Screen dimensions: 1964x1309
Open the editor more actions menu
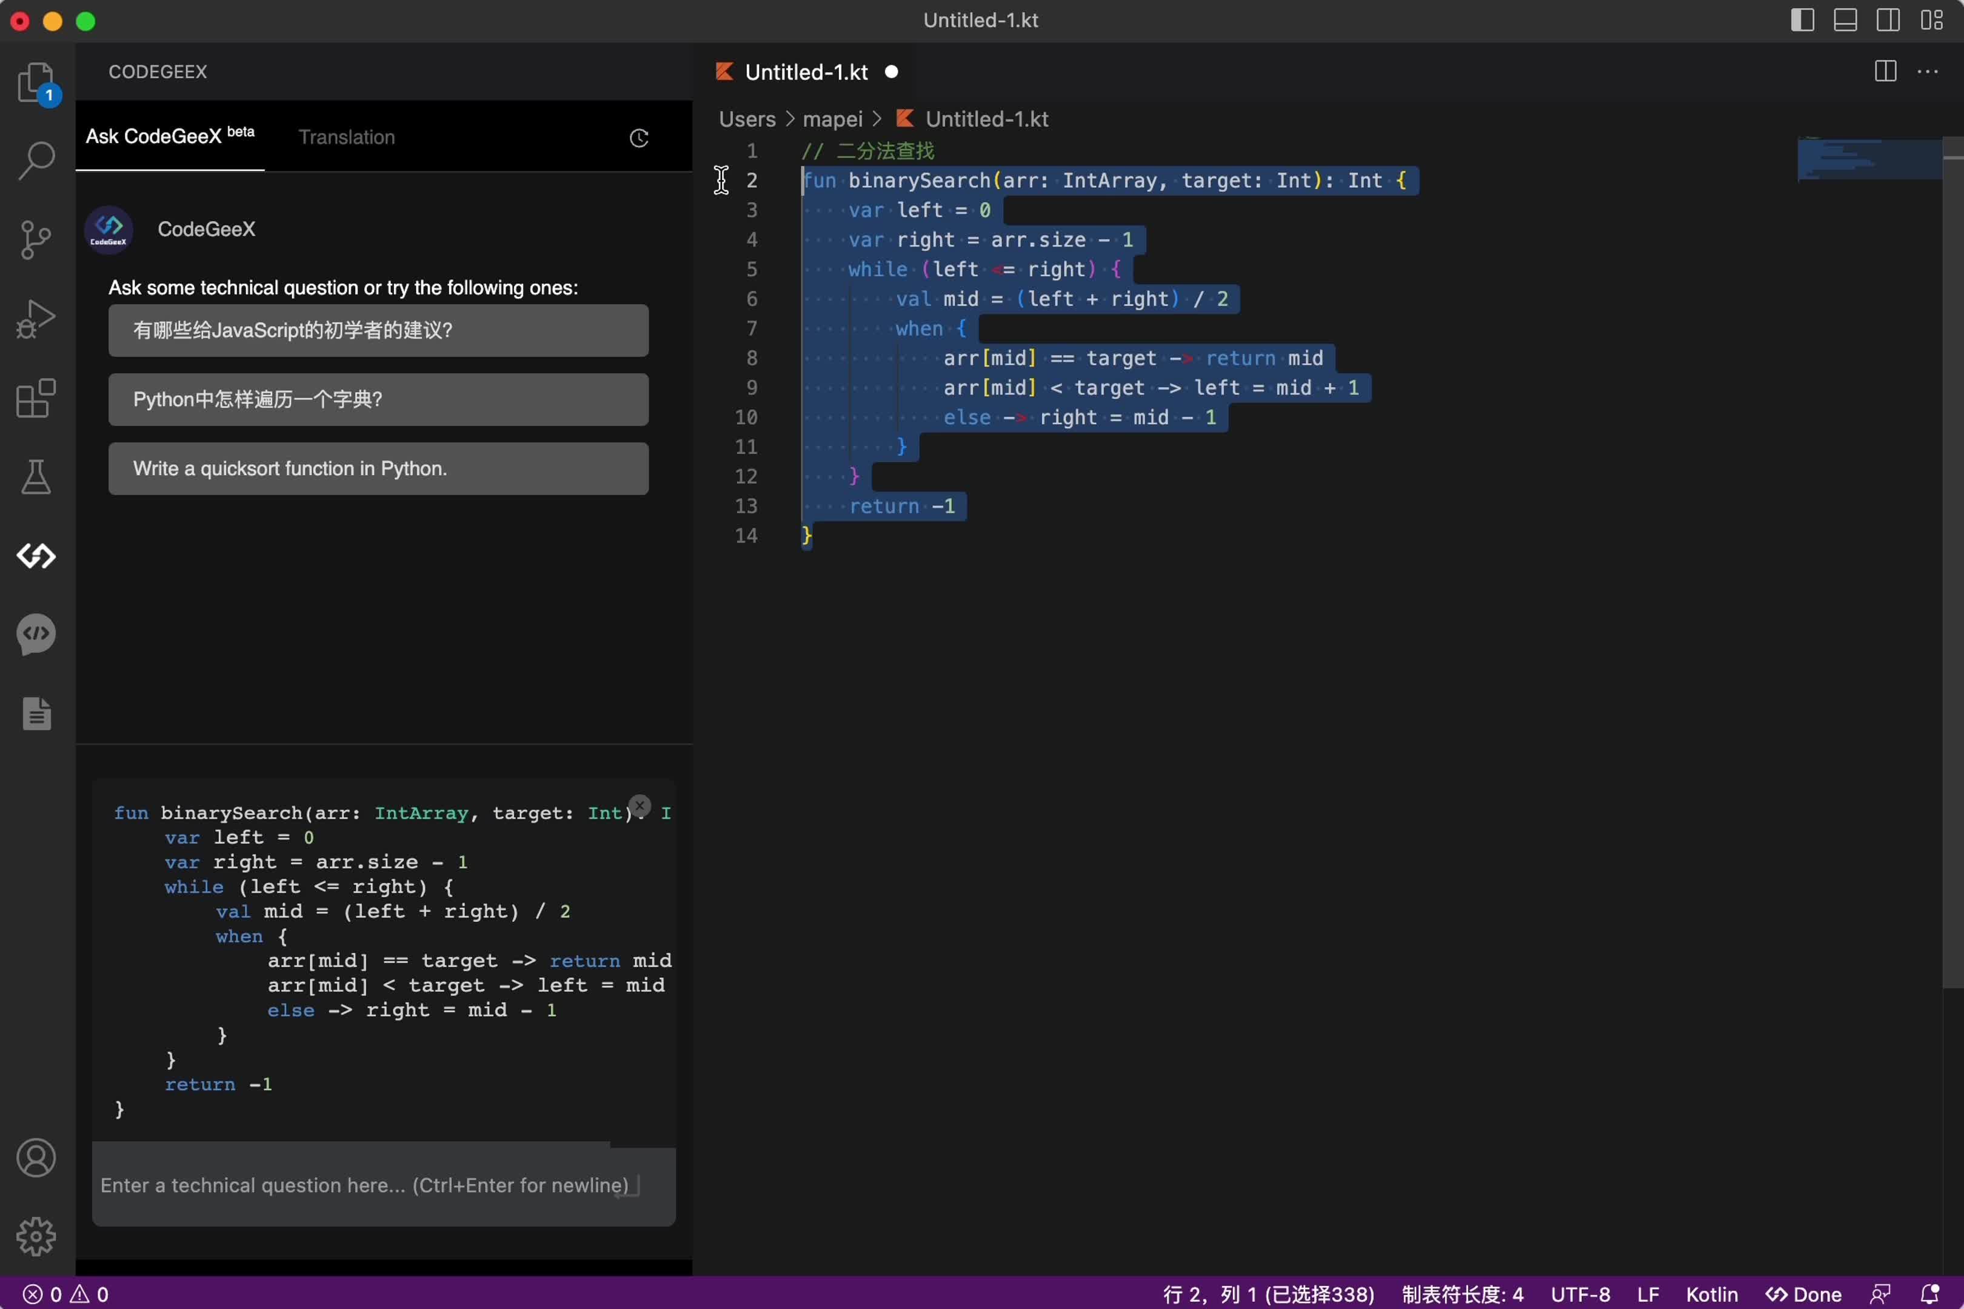(x=1928, y=72)
